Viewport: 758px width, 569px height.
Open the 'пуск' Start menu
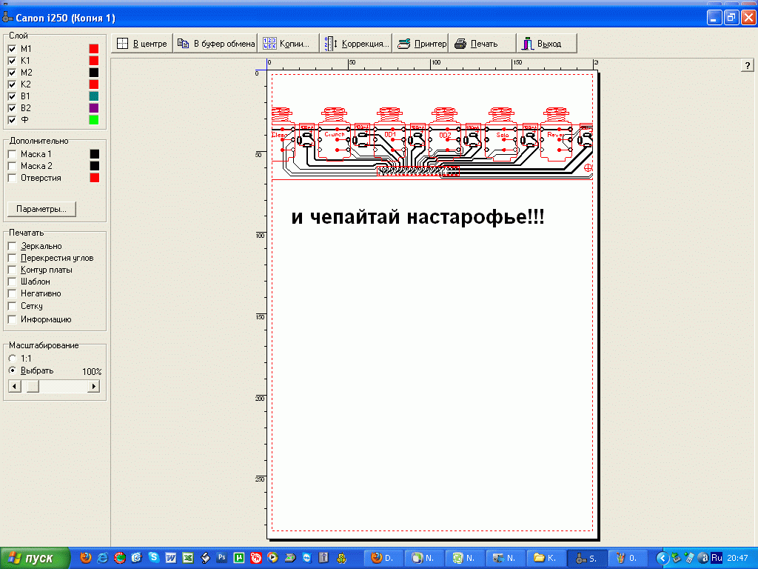pos(35,559)
